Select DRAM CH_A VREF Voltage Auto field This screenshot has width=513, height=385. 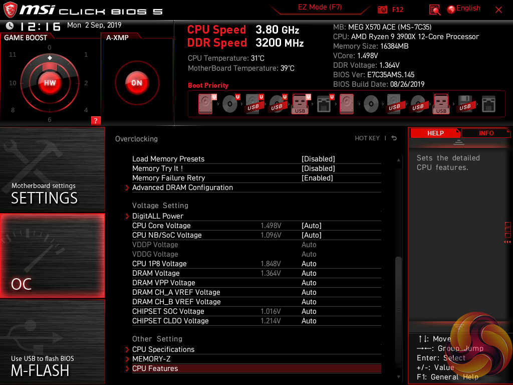[x=309, y=292]
